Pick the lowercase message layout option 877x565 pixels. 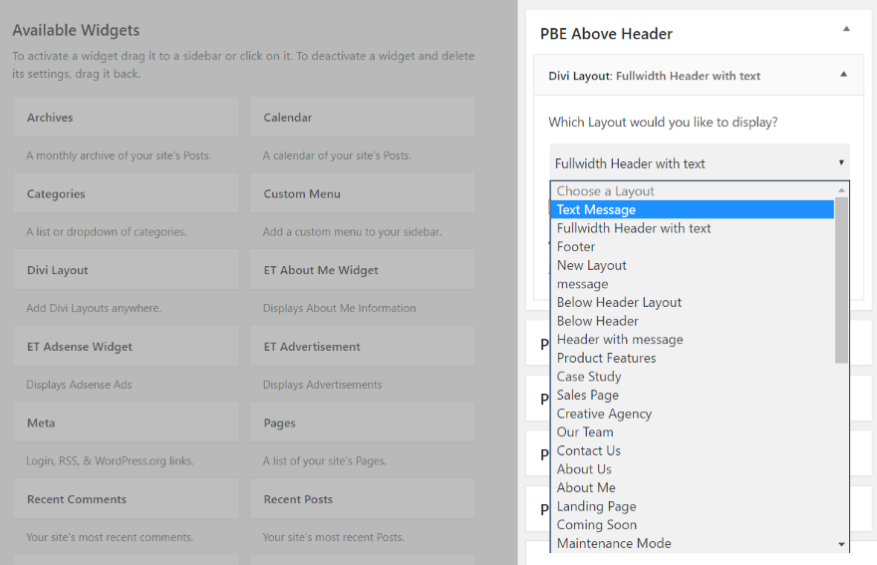coord(693,284)
